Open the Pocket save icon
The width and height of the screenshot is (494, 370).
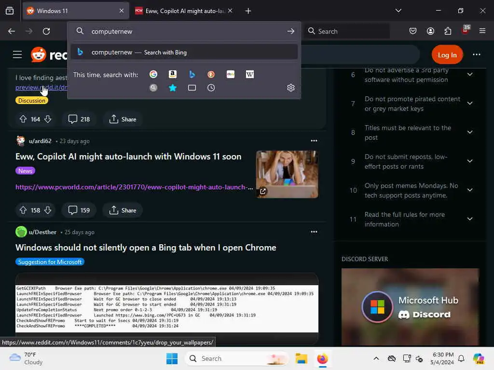pos(413,31)
